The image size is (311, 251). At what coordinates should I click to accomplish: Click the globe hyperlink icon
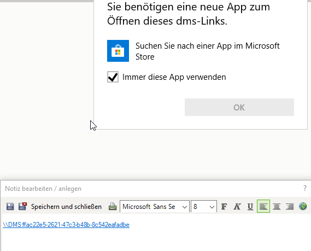click(303, 206)
